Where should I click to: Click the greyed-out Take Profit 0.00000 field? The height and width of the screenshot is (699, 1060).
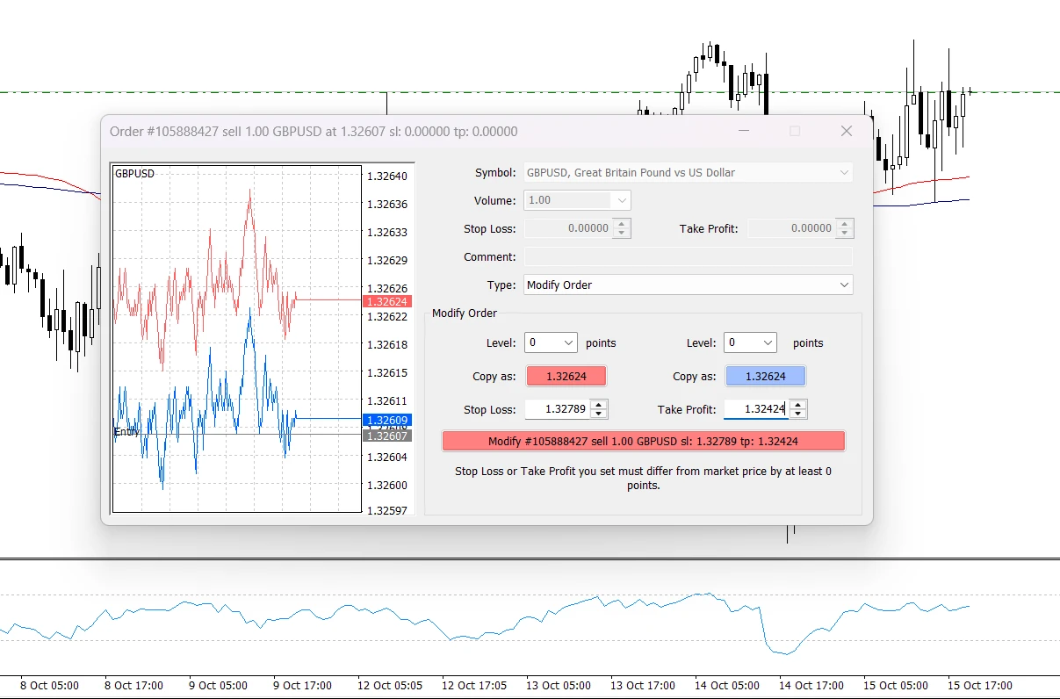(791, 228)
